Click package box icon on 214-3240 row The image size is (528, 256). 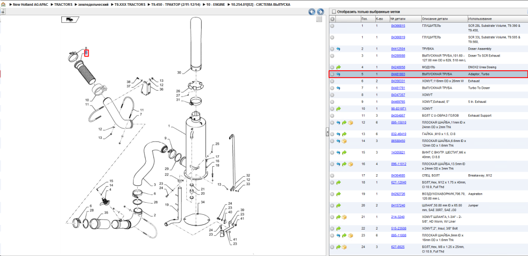[x=344, y=217]
